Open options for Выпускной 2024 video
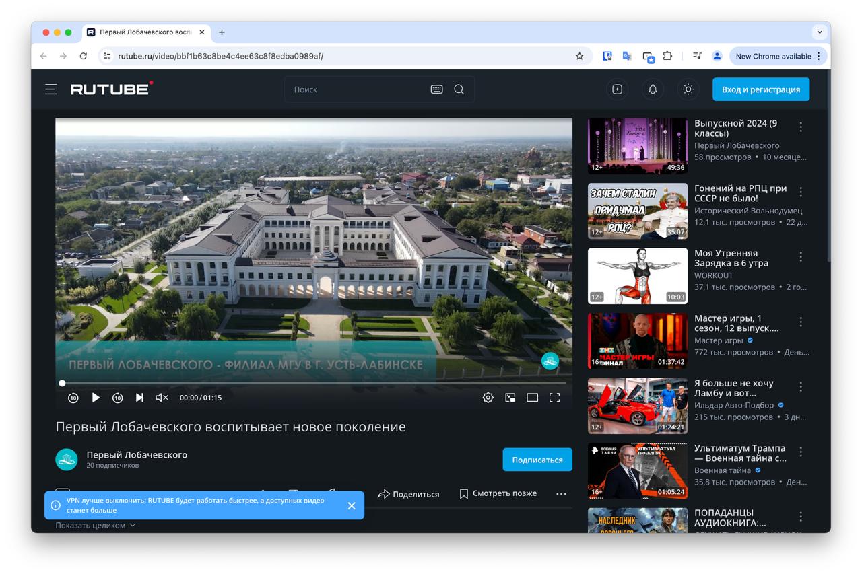 (801, 127)
